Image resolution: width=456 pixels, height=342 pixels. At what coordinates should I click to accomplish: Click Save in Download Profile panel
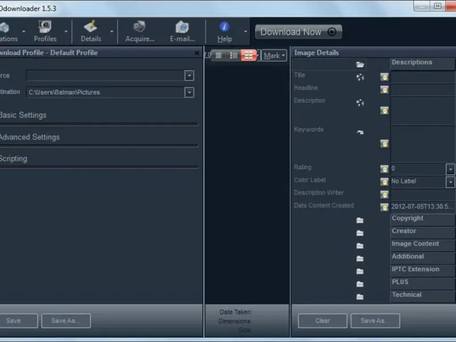pos(18,320)
